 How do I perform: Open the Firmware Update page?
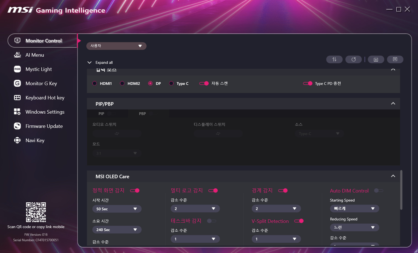[44, 126]
